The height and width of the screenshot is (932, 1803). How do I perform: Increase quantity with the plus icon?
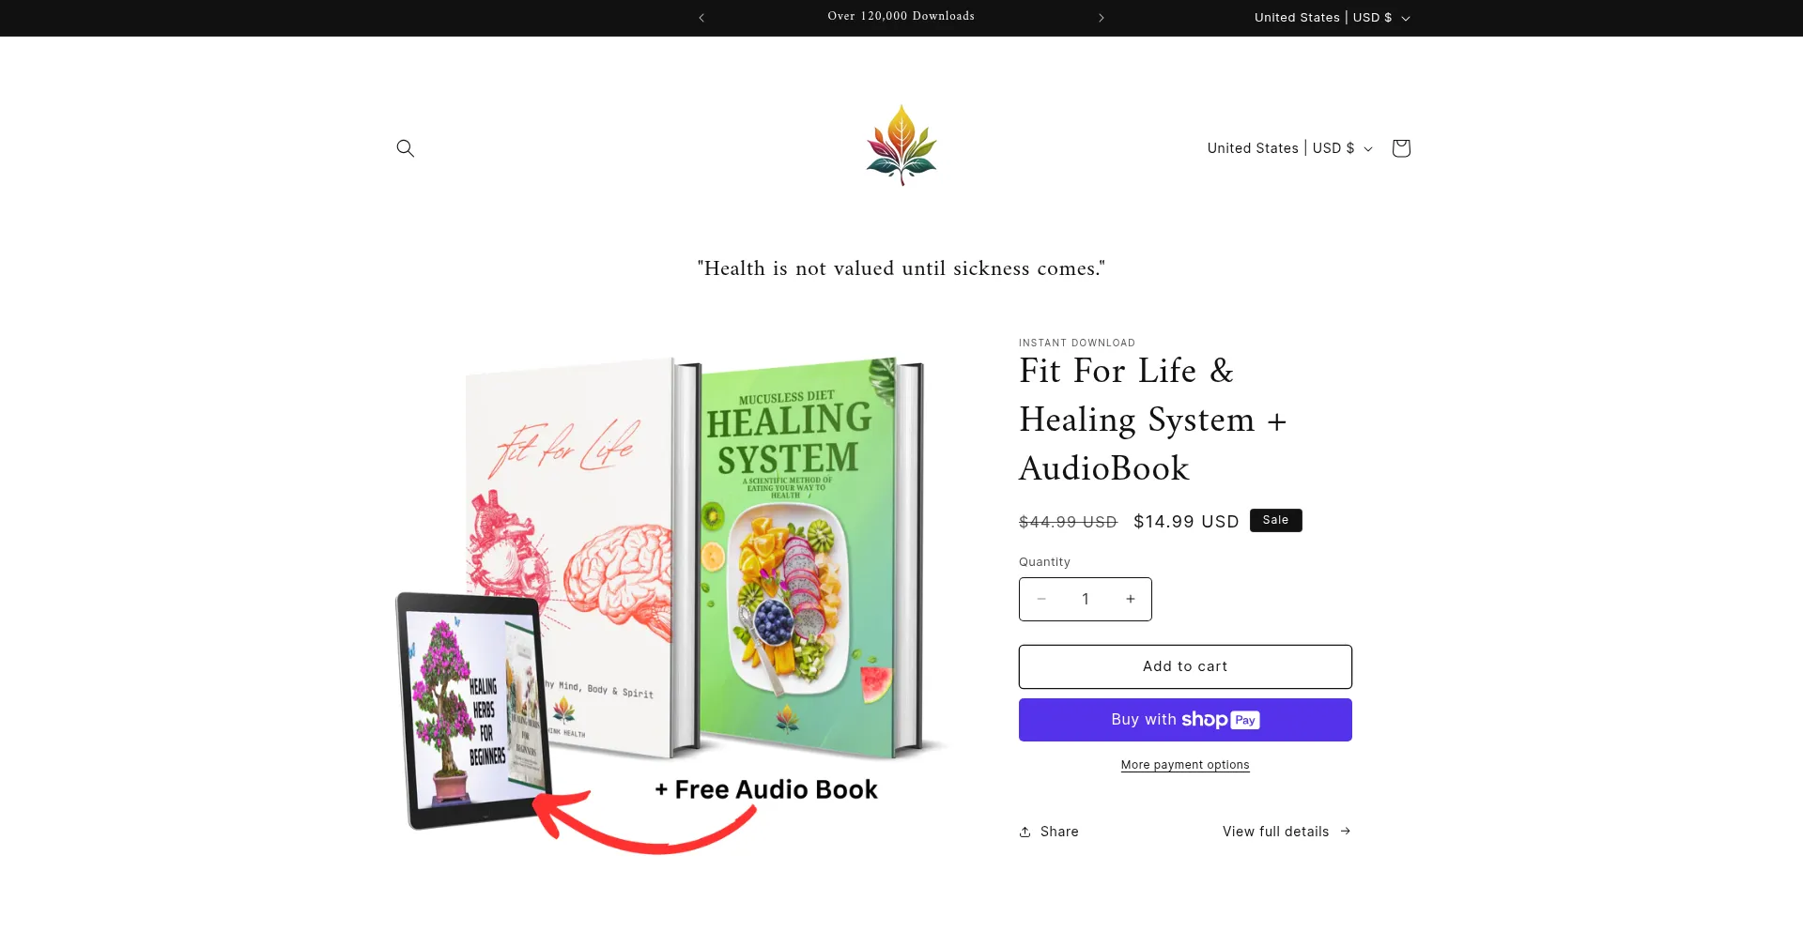click(x=1131, y=599)
